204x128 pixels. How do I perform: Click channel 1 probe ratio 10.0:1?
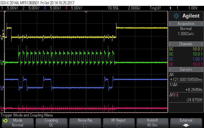[x=197, y=49]
